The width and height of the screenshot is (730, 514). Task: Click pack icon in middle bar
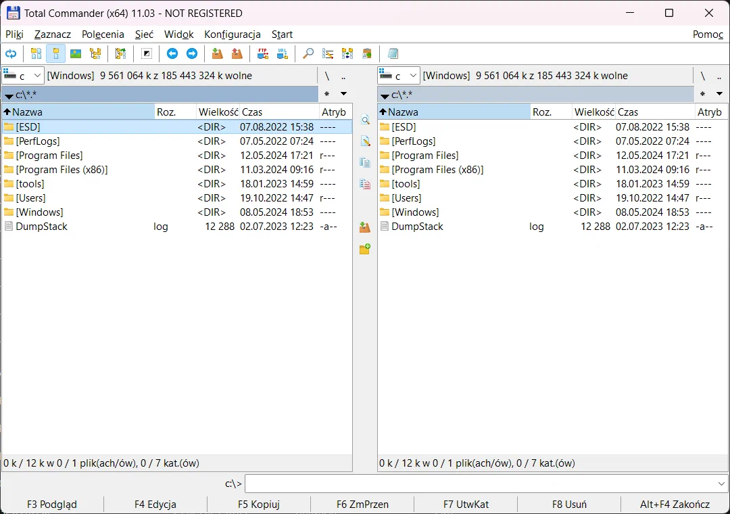click(x=365, y=227)
